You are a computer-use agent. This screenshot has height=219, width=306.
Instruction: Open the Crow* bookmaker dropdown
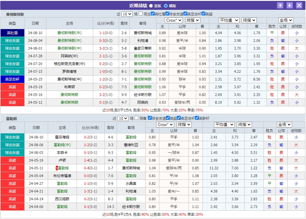point(174,20)
